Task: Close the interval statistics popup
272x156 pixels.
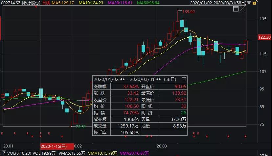Action: click(x=184, y=79)
